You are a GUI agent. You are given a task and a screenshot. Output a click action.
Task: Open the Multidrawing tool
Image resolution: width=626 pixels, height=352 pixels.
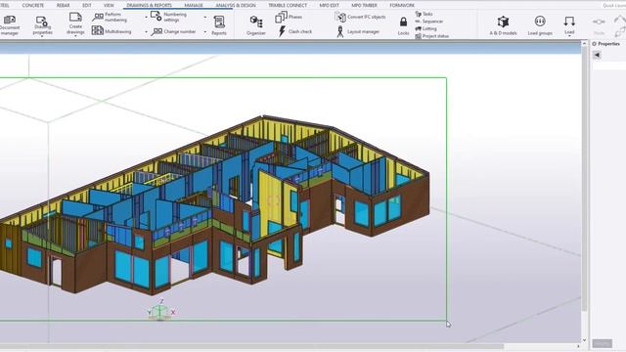pos(112,30)
